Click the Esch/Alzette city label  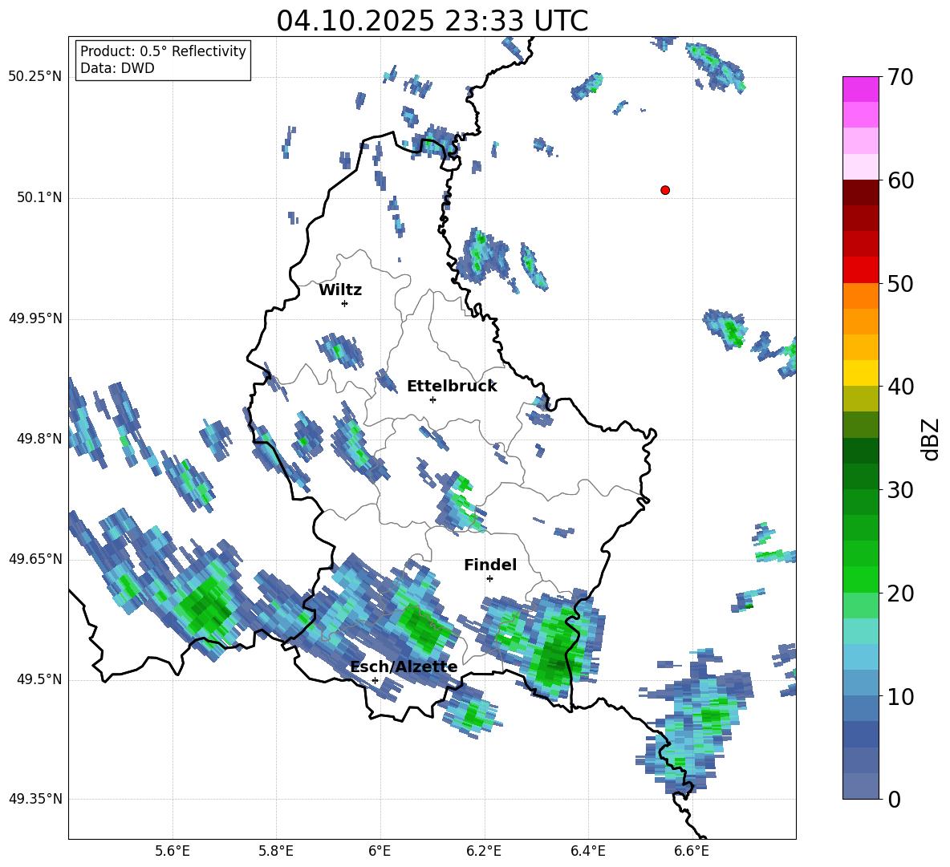click(404, 666)
